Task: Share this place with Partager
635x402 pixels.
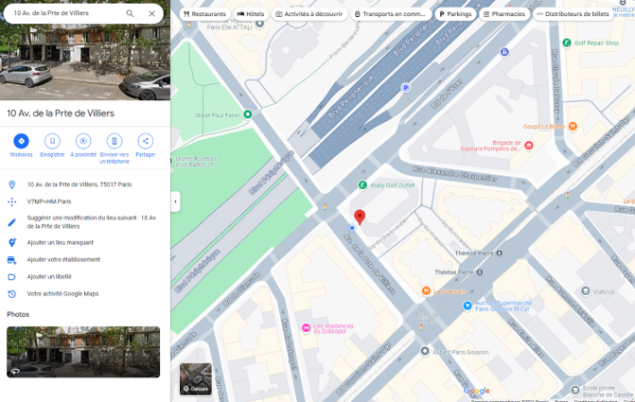Action: (145, 141)
